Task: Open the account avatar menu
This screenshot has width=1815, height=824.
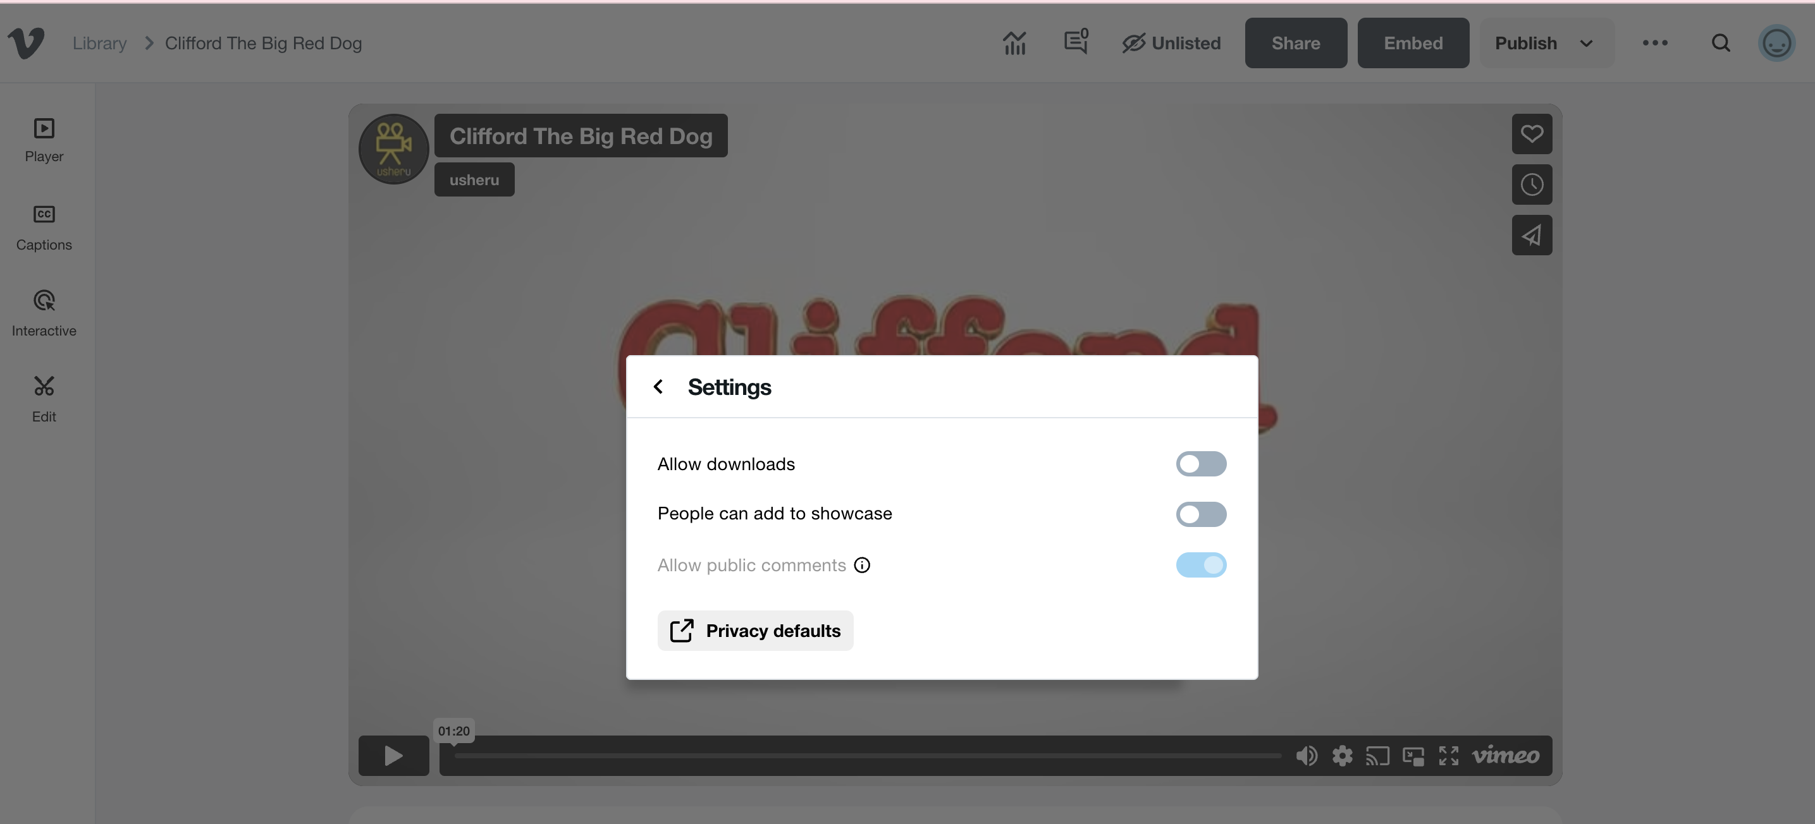Action: pos(1776,43)
